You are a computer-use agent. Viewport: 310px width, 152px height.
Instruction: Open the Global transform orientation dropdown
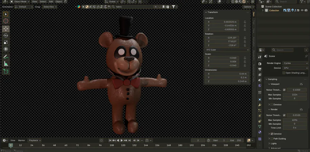tap(112, 2)
